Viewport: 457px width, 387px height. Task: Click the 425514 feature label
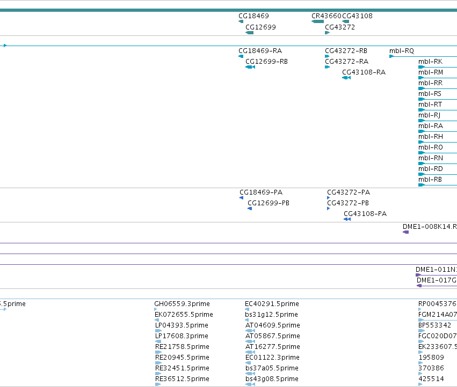tap(431, 379)
